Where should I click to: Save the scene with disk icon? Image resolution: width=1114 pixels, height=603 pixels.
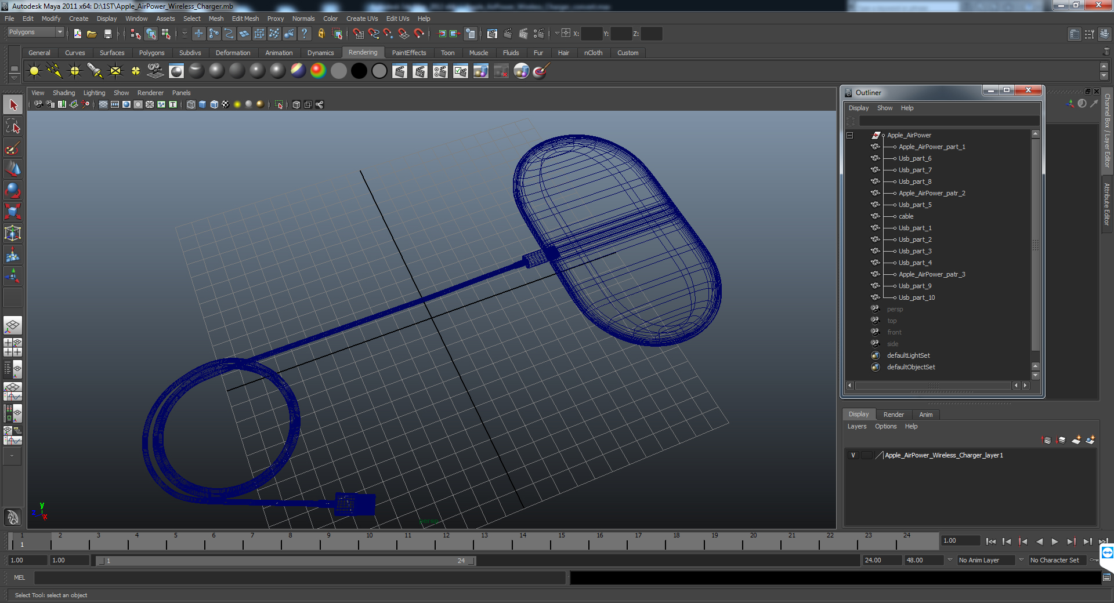(x=107, y=34)
